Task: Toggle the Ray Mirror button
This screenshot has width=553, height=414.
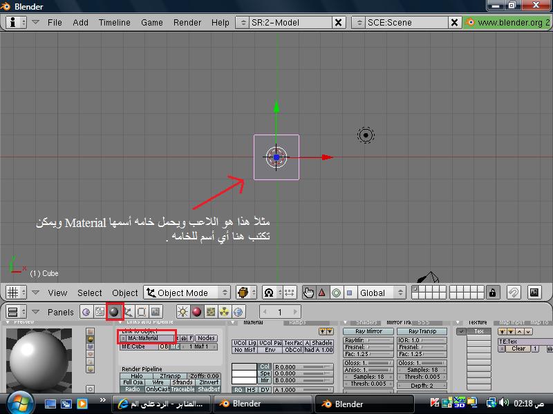Action: pyautogui.click(x=368, y=331)
